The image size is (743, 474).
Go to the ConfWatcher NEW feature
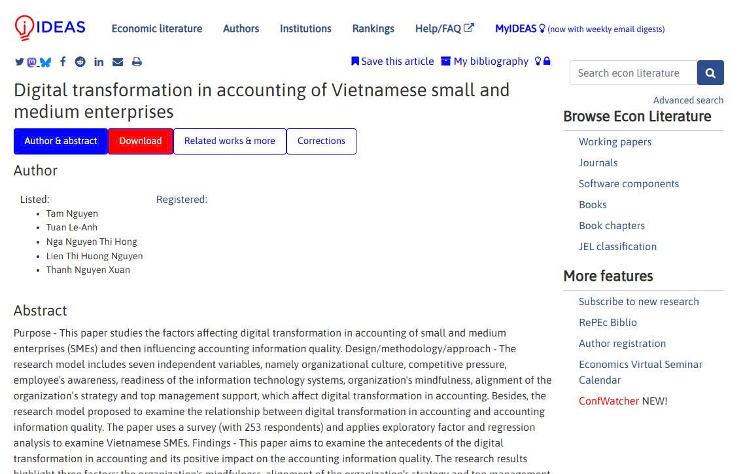point(608,401)
